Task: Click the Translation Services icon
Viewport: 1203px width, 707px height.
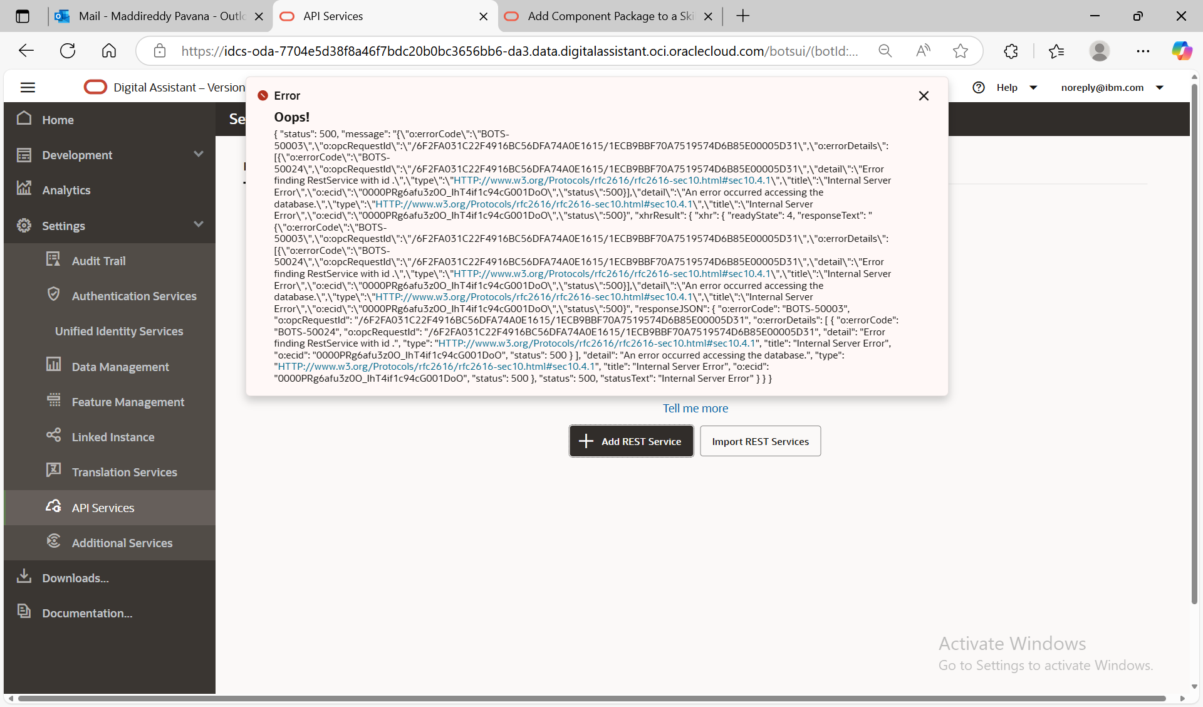Action: tap(53, 470)
